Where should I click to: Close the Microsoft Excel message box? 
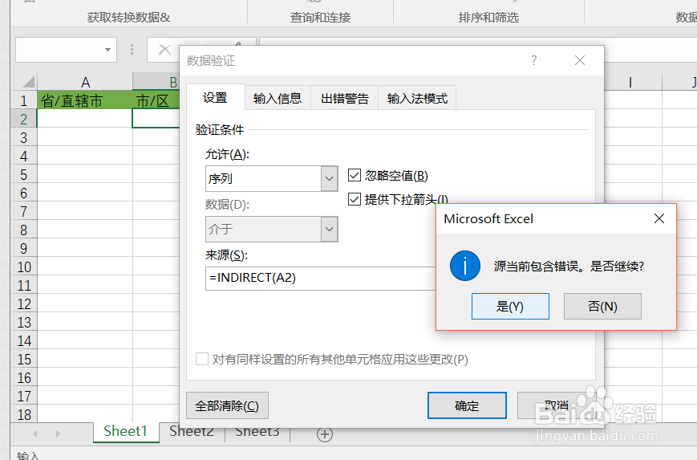pos(659,218)
